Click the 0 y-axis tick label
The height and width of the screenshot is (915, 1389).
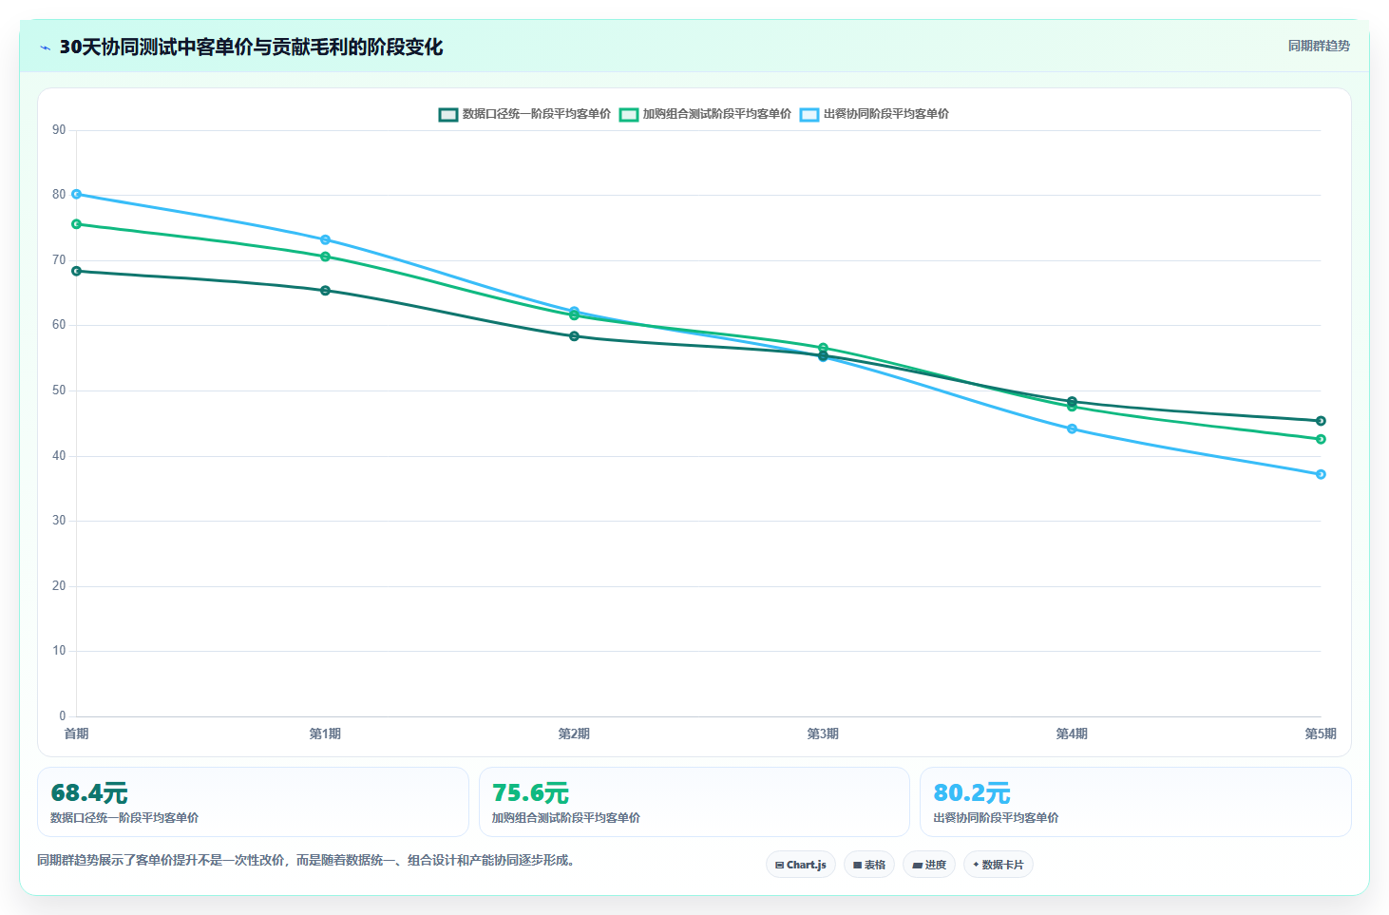(x=63, y=716)
